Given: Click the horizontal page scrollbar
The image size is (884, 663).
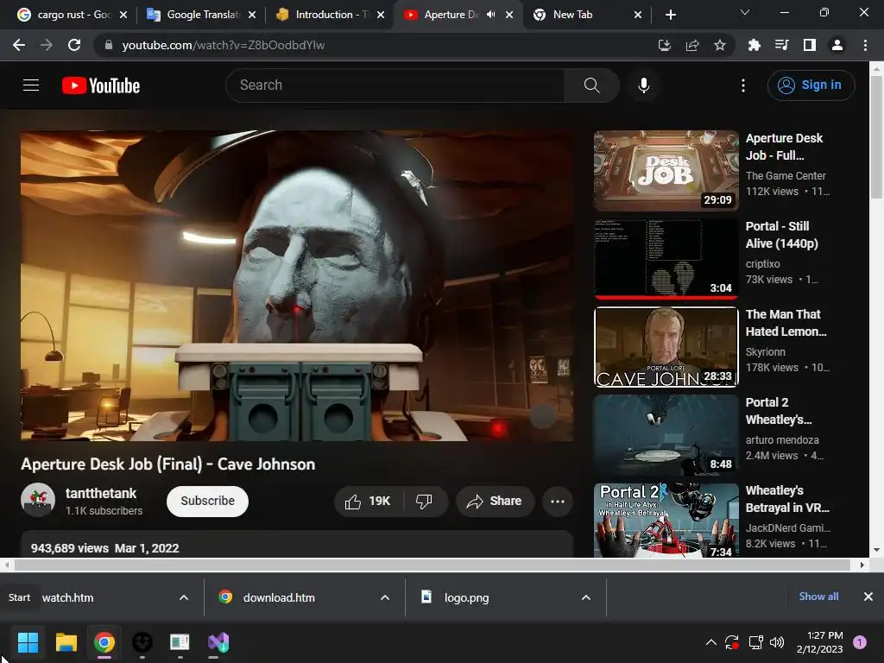Looking at the screenshot, I should pos(432,565).
